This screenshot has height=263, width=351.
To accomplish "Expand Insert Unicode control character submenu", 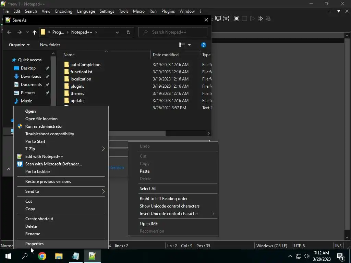I will [x=213, y=214].
